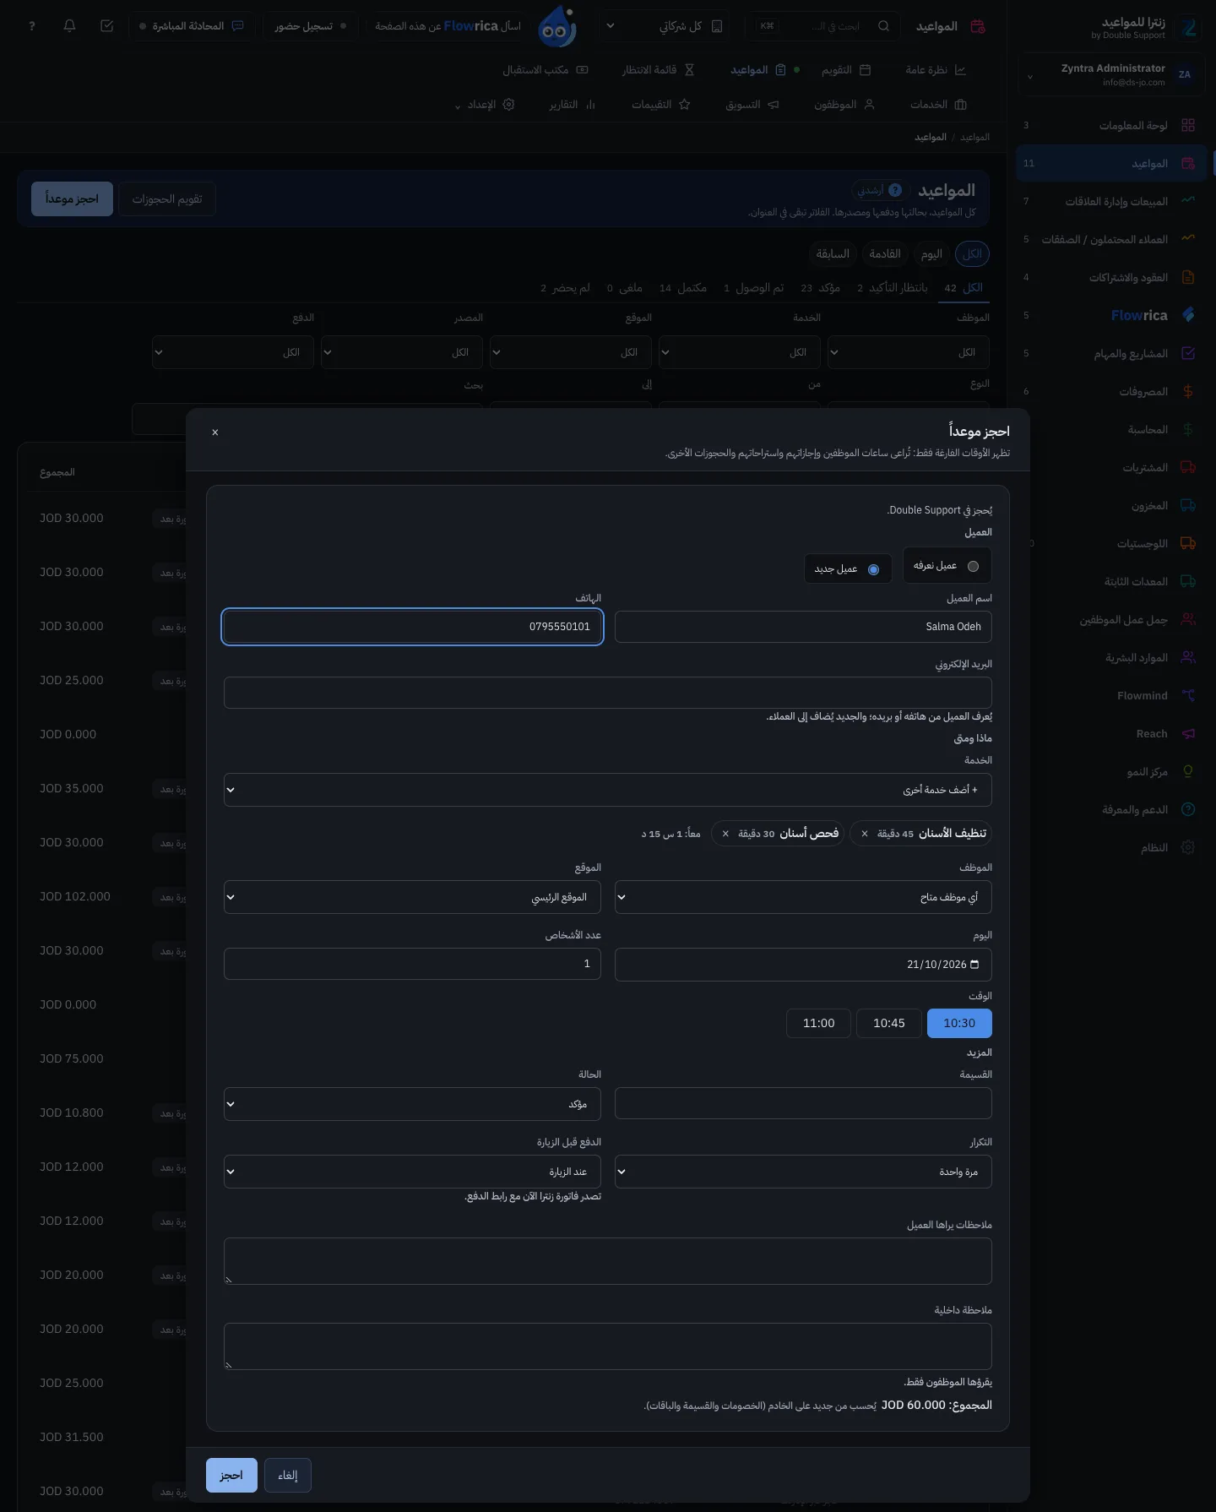Select عميل جديد radio option

tap(848, 569)
